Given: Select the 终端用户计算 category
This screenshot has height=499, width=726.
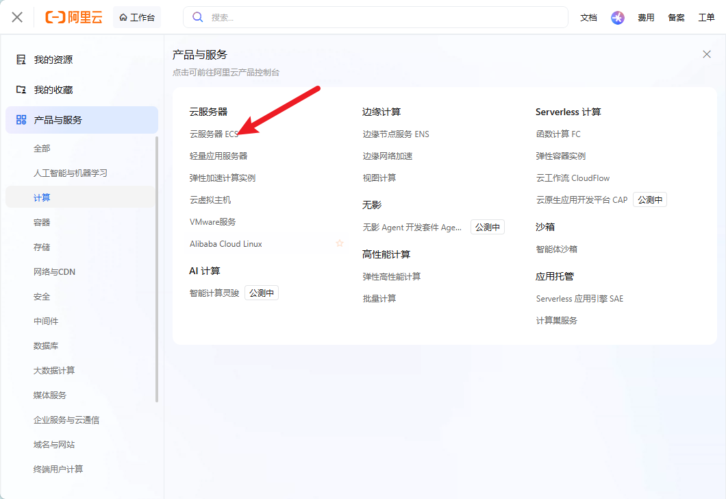Looking at the screenshot, I should (x=58, y=469).
